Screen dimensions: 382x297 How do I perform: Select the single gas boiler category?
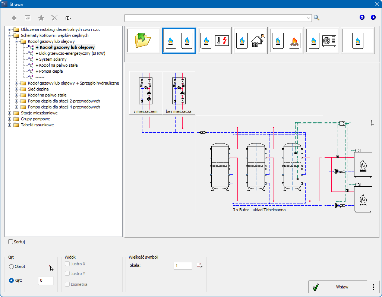(x=358, y=41)
